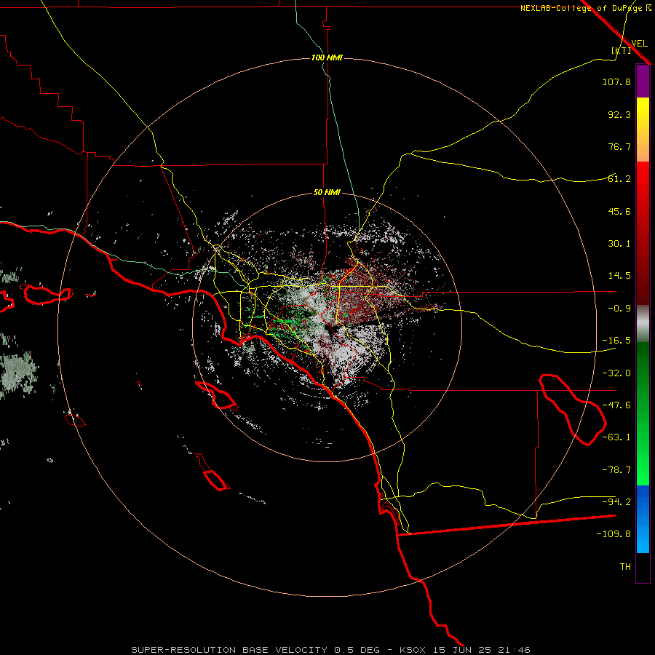Screen dimensions: 655x655
Task: Click the -94.2 legend value
Action: 616,501
